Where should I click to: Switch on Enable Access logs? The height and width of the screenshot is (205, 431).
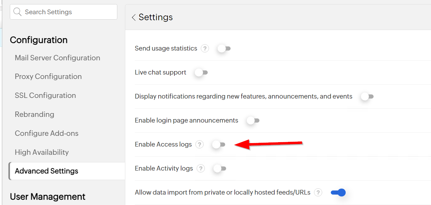tap(218, 145)
